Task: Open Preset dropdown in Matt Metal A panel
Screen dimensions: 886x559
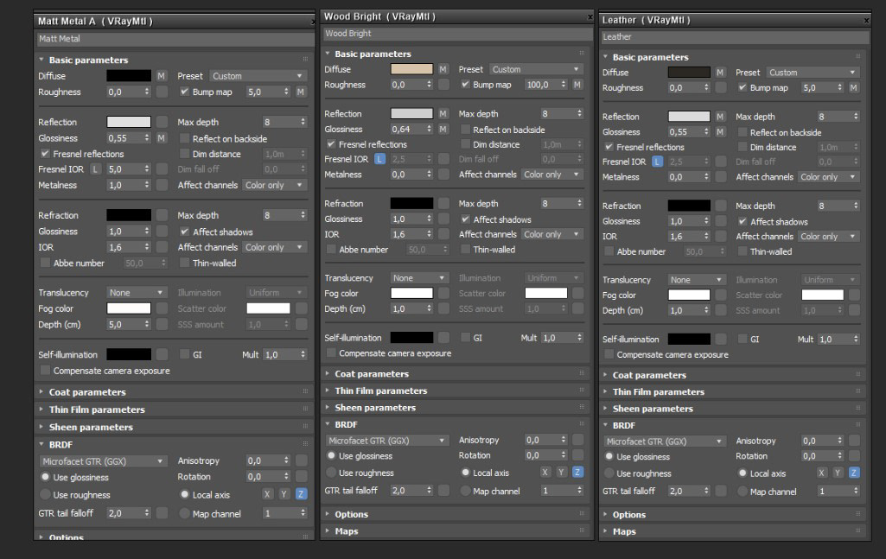Action: pyautogui.click(x=258, y=76)
